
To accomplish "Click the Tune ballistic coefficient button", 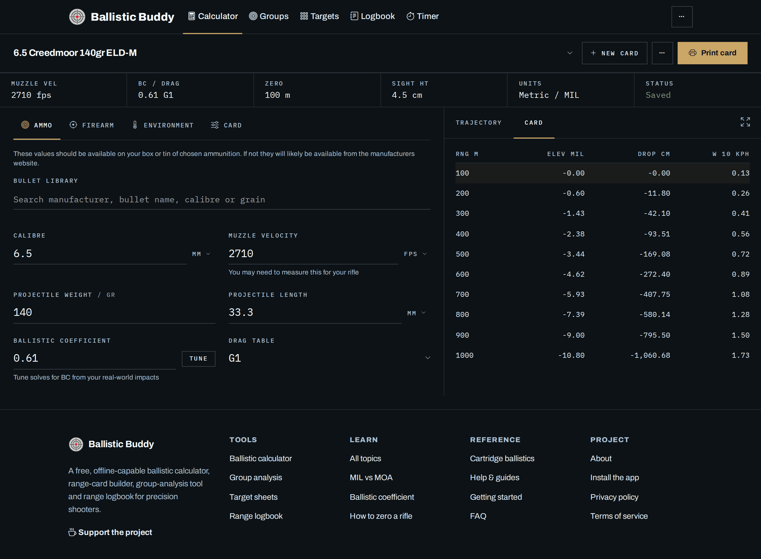I will tap(198, 359).
